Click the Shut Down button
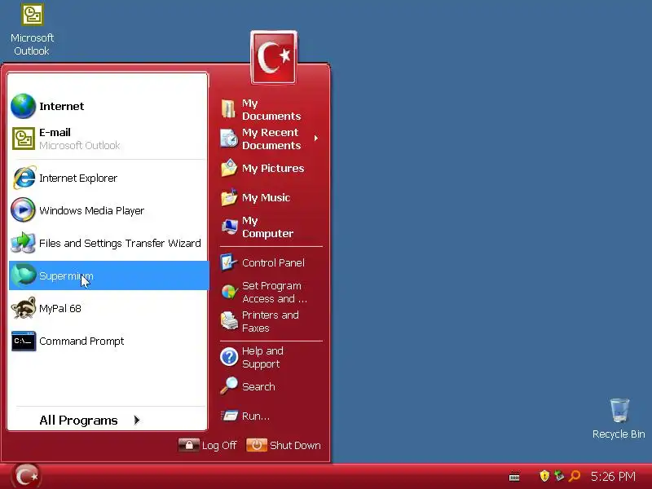The image size is (652, 489). pos(284,445)
